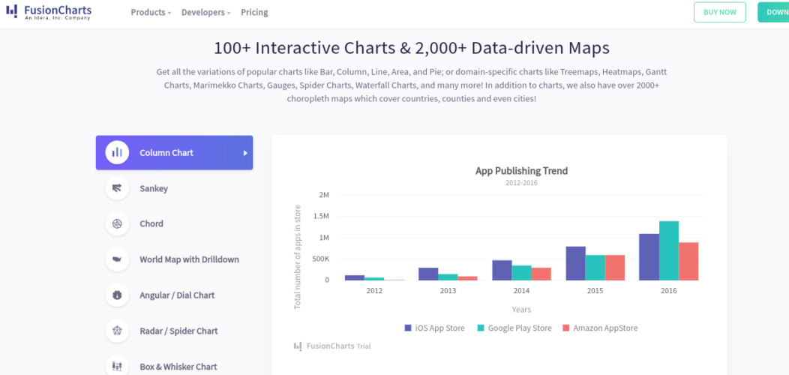Click the 2016 iOS App Store bar
Image resolution: width=789 pixels, height=375 pixels.
click(x=649, y=256)
